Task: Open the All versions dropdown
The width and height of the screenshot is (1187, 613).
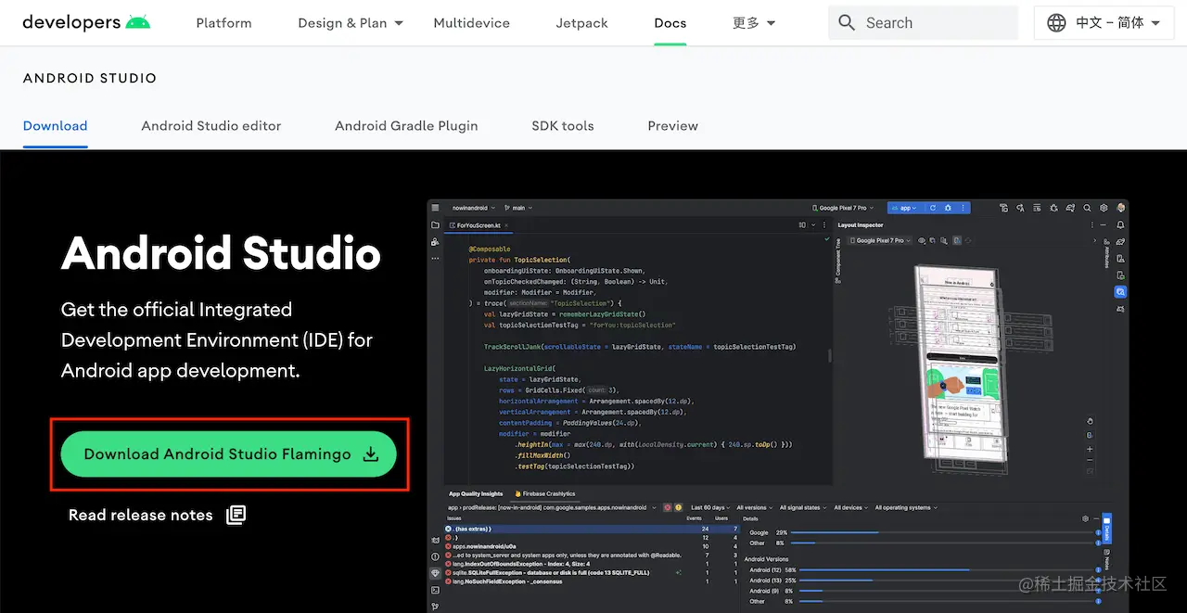Action: [756, 507]
